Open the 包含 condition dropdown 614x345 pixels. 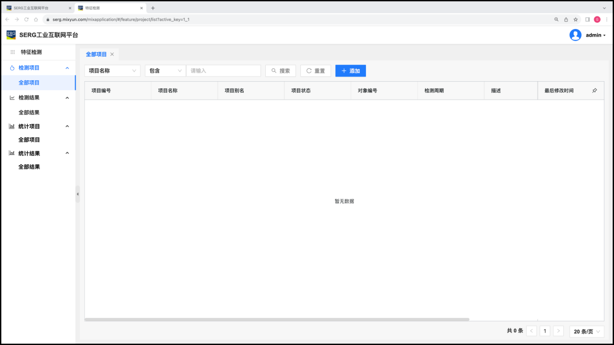pyautogui.click(x=165, y=71)
